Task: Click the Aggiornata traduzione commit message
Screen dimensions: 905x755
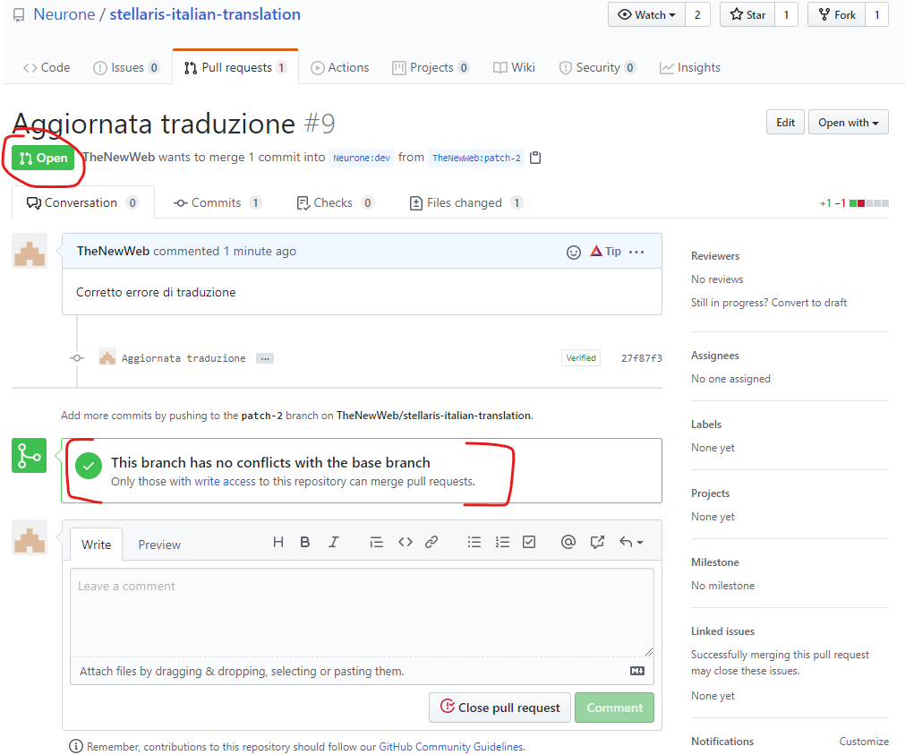Action: click(184, 358)
